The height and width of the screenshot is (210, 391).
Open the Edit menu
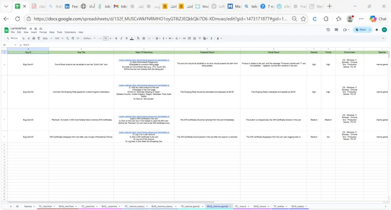(x=19, y=32)
